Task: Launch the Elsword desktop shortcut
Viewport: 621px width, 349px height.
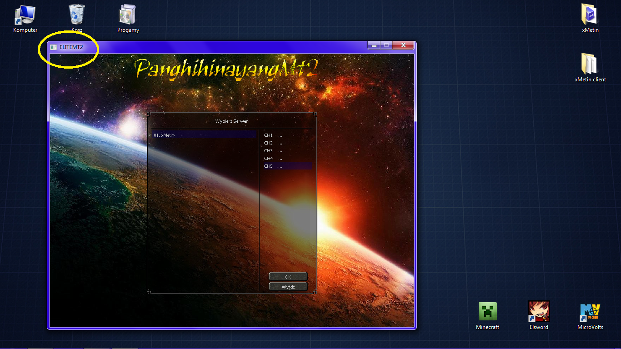Action: tap(539, 316)
